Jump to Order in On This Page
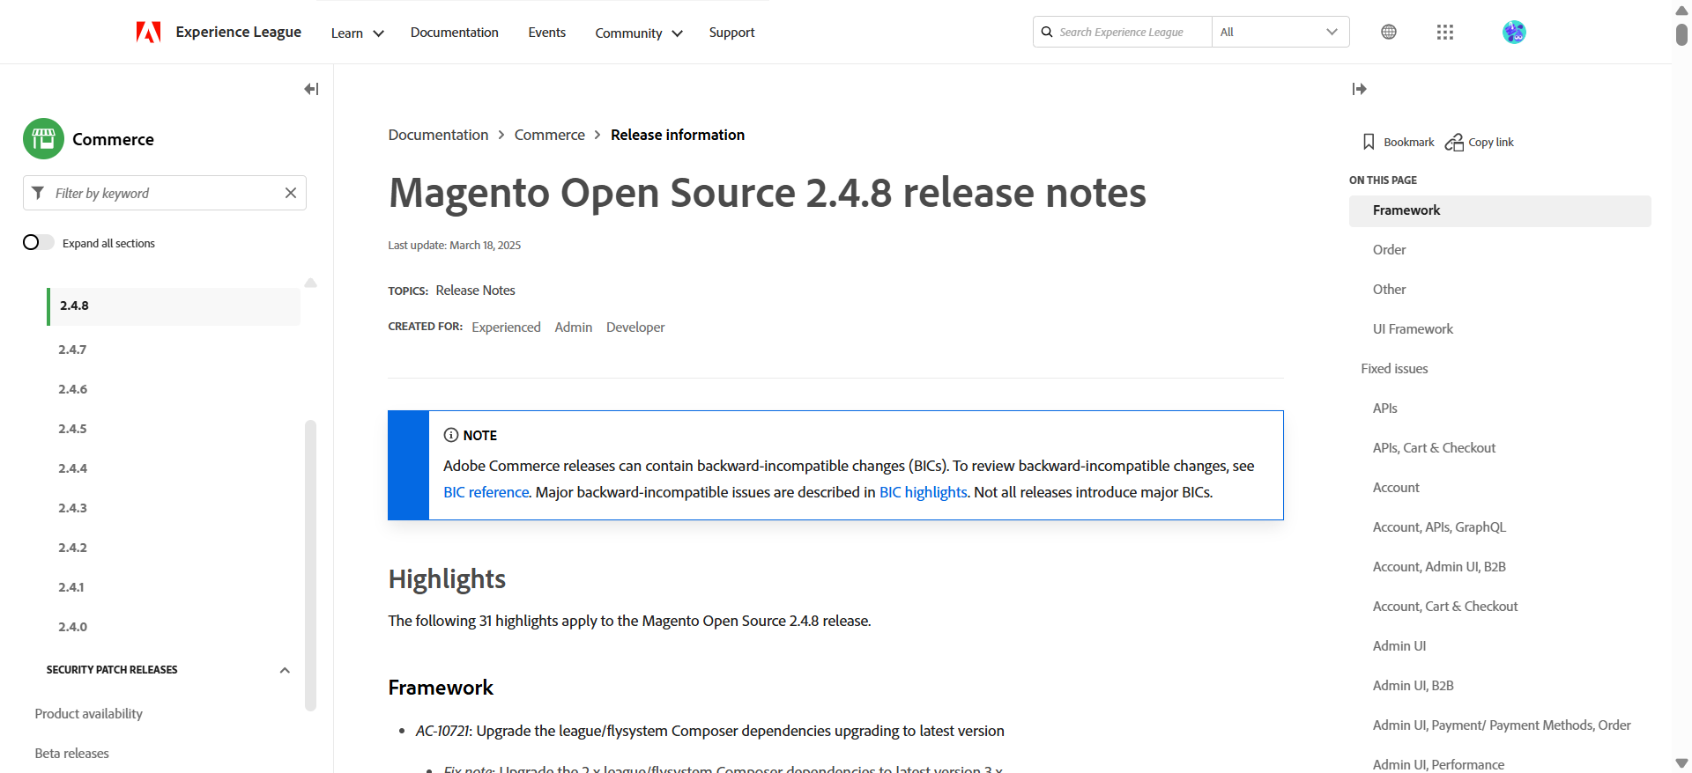The image size is (1692, 773). click(1389, 250)
